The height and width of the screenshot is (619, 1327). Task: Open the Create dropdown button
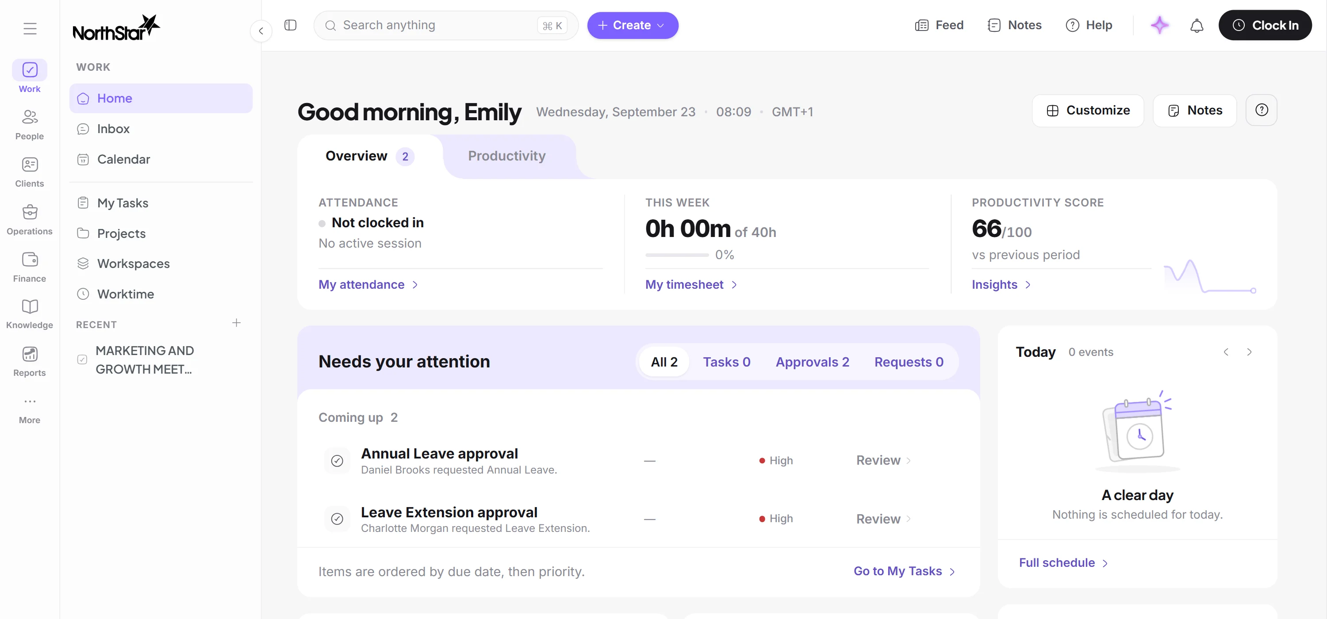point(633,25)
